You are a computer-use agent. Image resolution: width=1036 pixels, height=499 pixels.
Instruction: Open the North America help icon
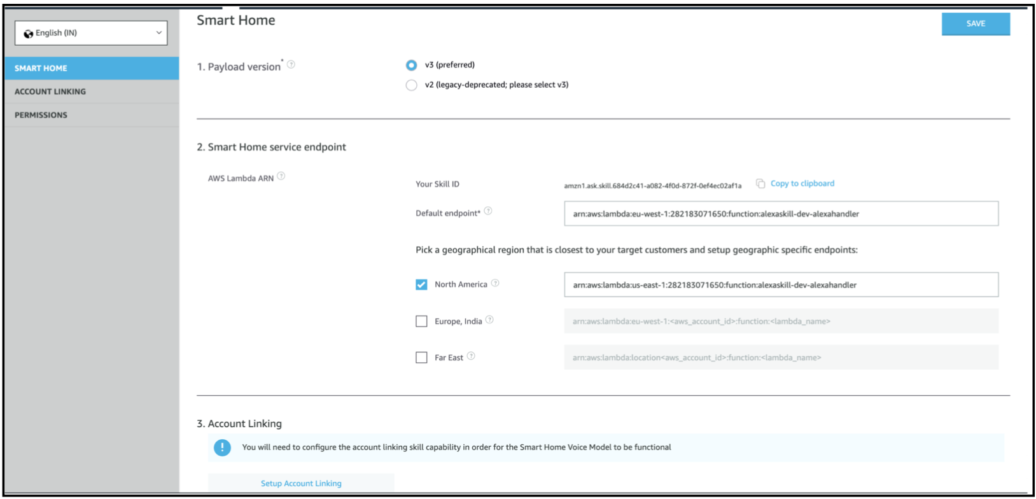pos(495,283)
